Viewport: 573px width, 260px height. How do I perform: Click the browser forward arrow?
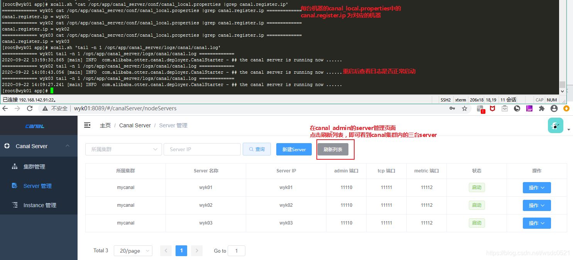click(x=17, y=108)
